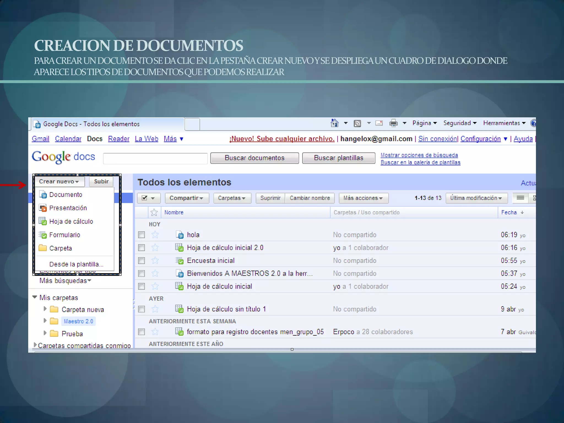This screenshot has height=423, width=564.
Task: Expand 'Carpeta nueva' folder
Action: [45, 309]
